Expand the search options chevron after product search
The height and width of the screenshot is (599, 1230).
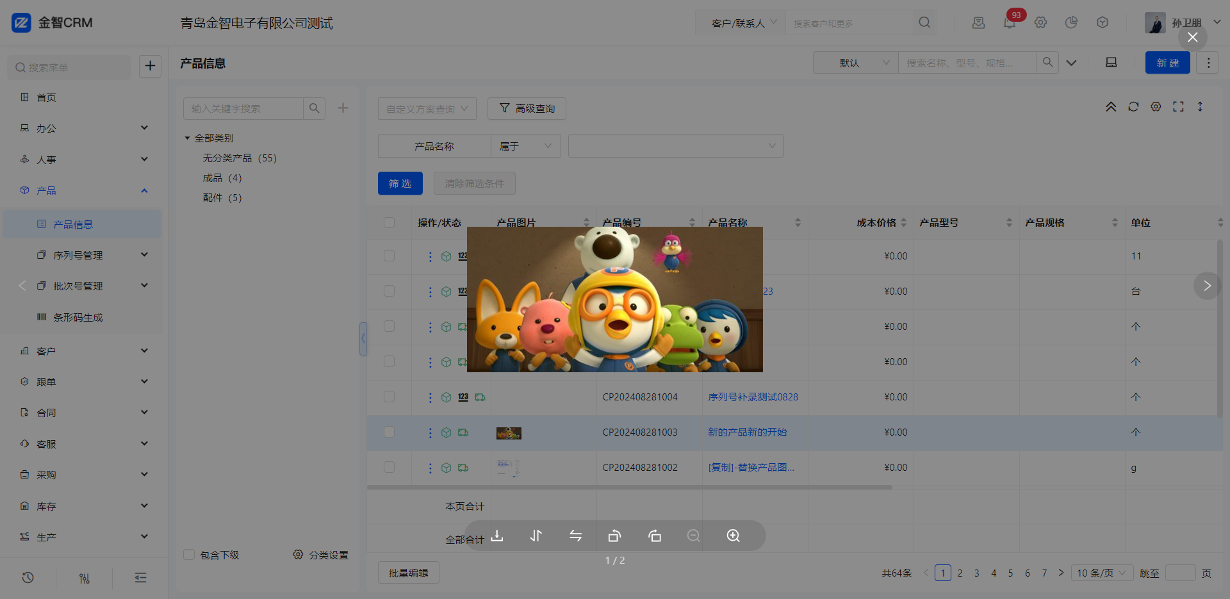[x=1071, y=63]
